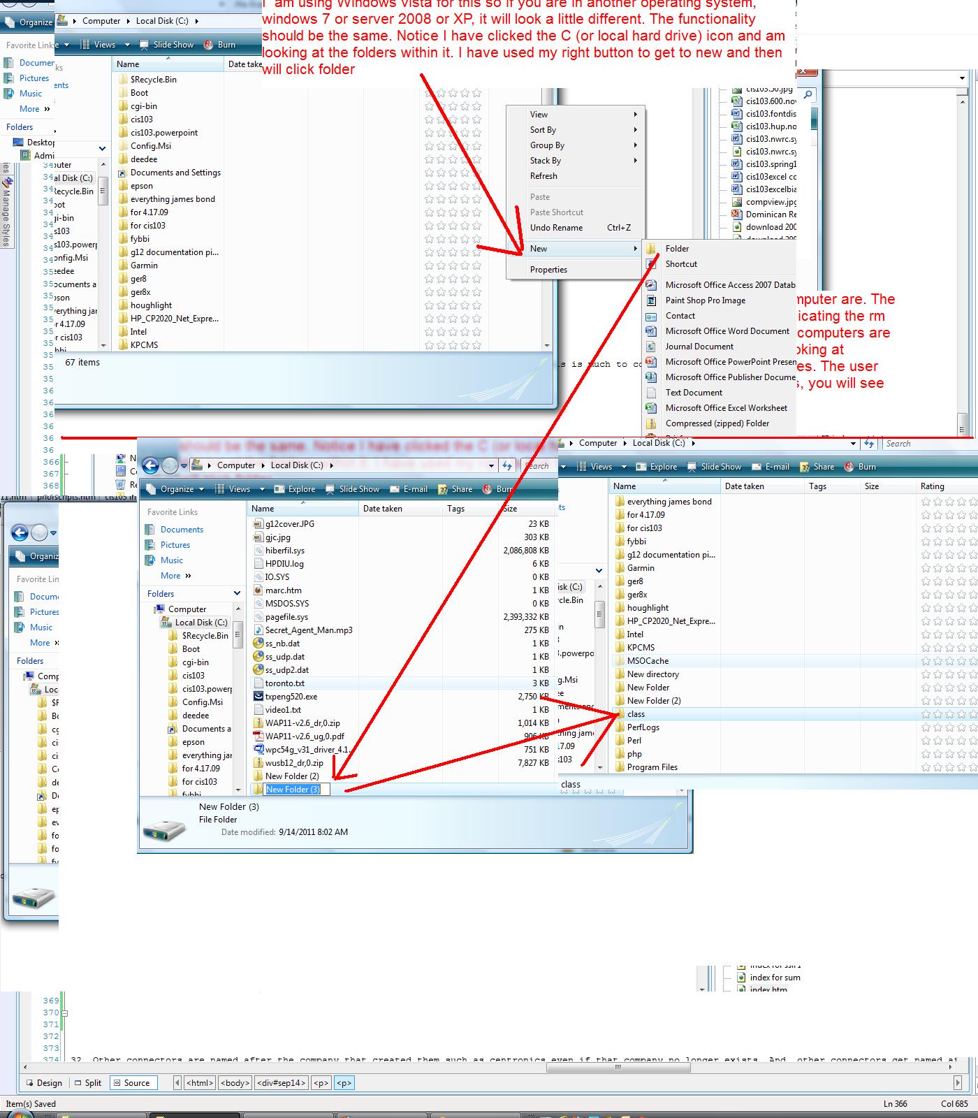The image size is (978, 1118).
Task: Click Burn in top Explorer window toolbar
Action: point(219,45)
